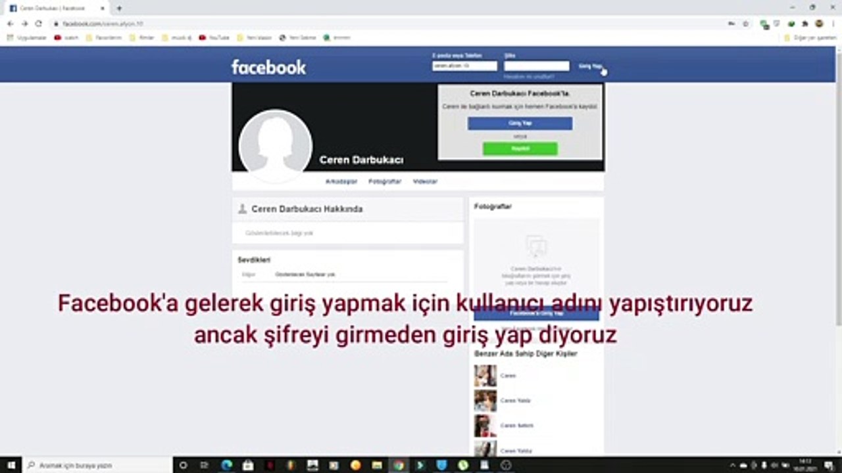Open the Windows Start menu

pyautogui.click(x=11, y=465)
